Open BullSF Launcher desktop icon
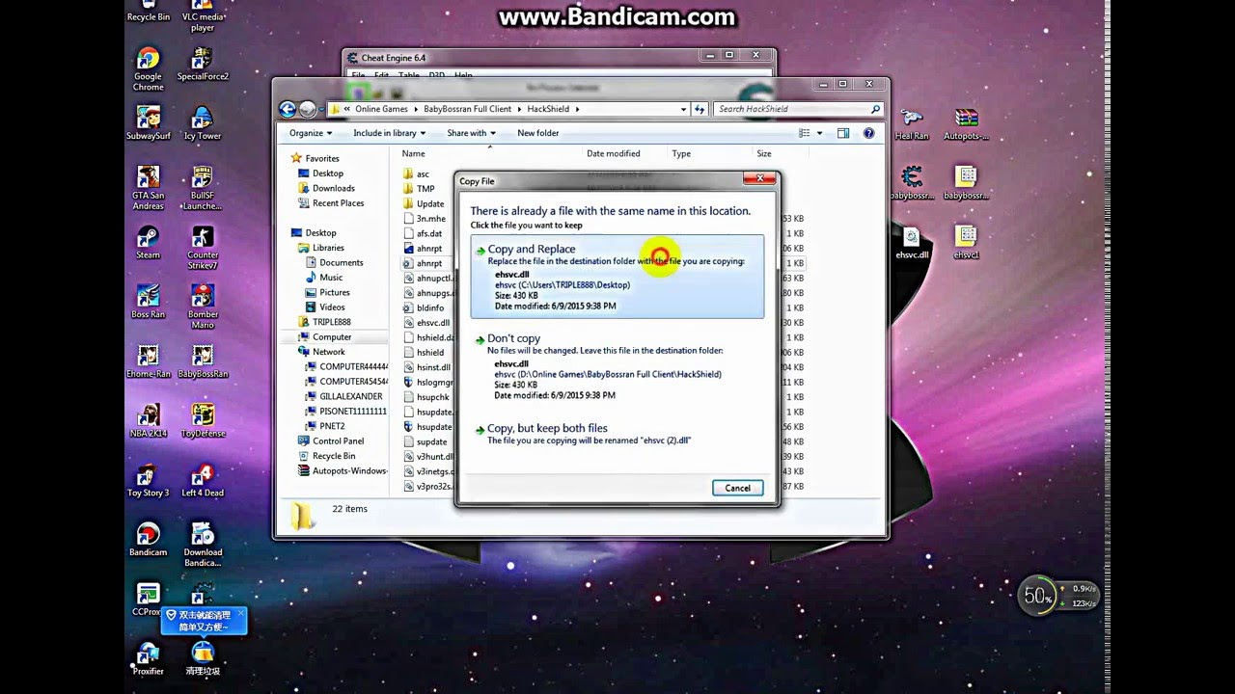 [203, 188]
